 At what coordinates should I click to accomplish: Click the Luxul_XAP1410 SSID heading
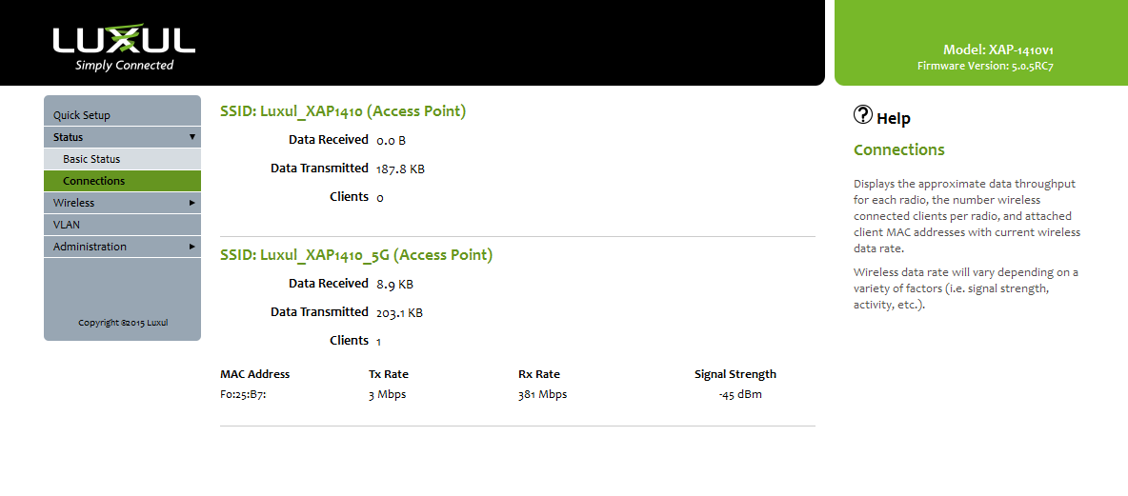(x=343, y=111)
